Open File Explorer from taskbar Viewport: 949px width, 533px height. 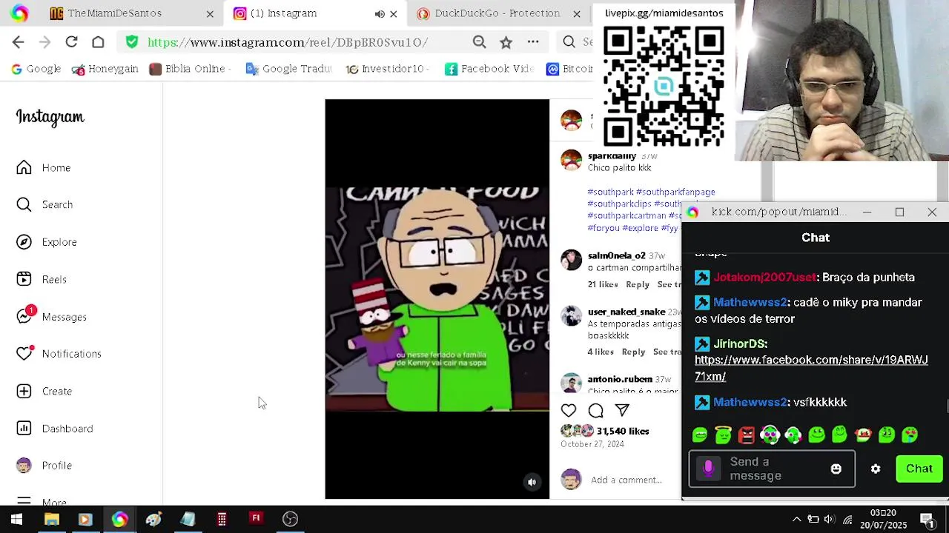(x=51, y=520)
